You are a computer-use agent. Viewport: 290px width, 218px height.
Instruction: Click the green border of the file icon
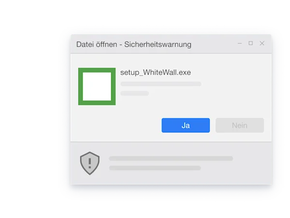80,87
